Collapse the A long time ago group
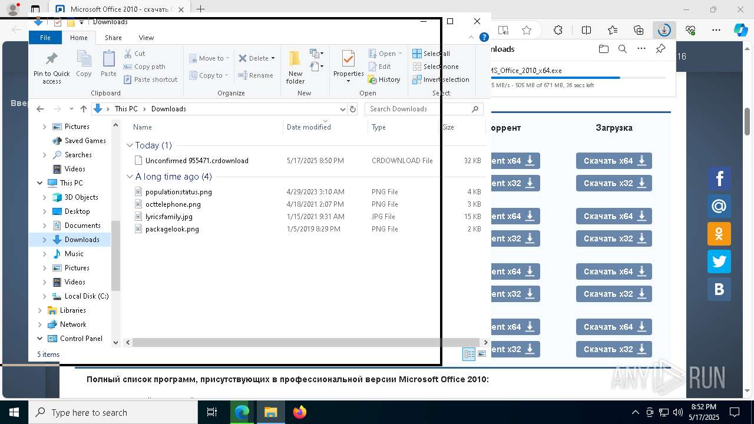 click(130, 177)
